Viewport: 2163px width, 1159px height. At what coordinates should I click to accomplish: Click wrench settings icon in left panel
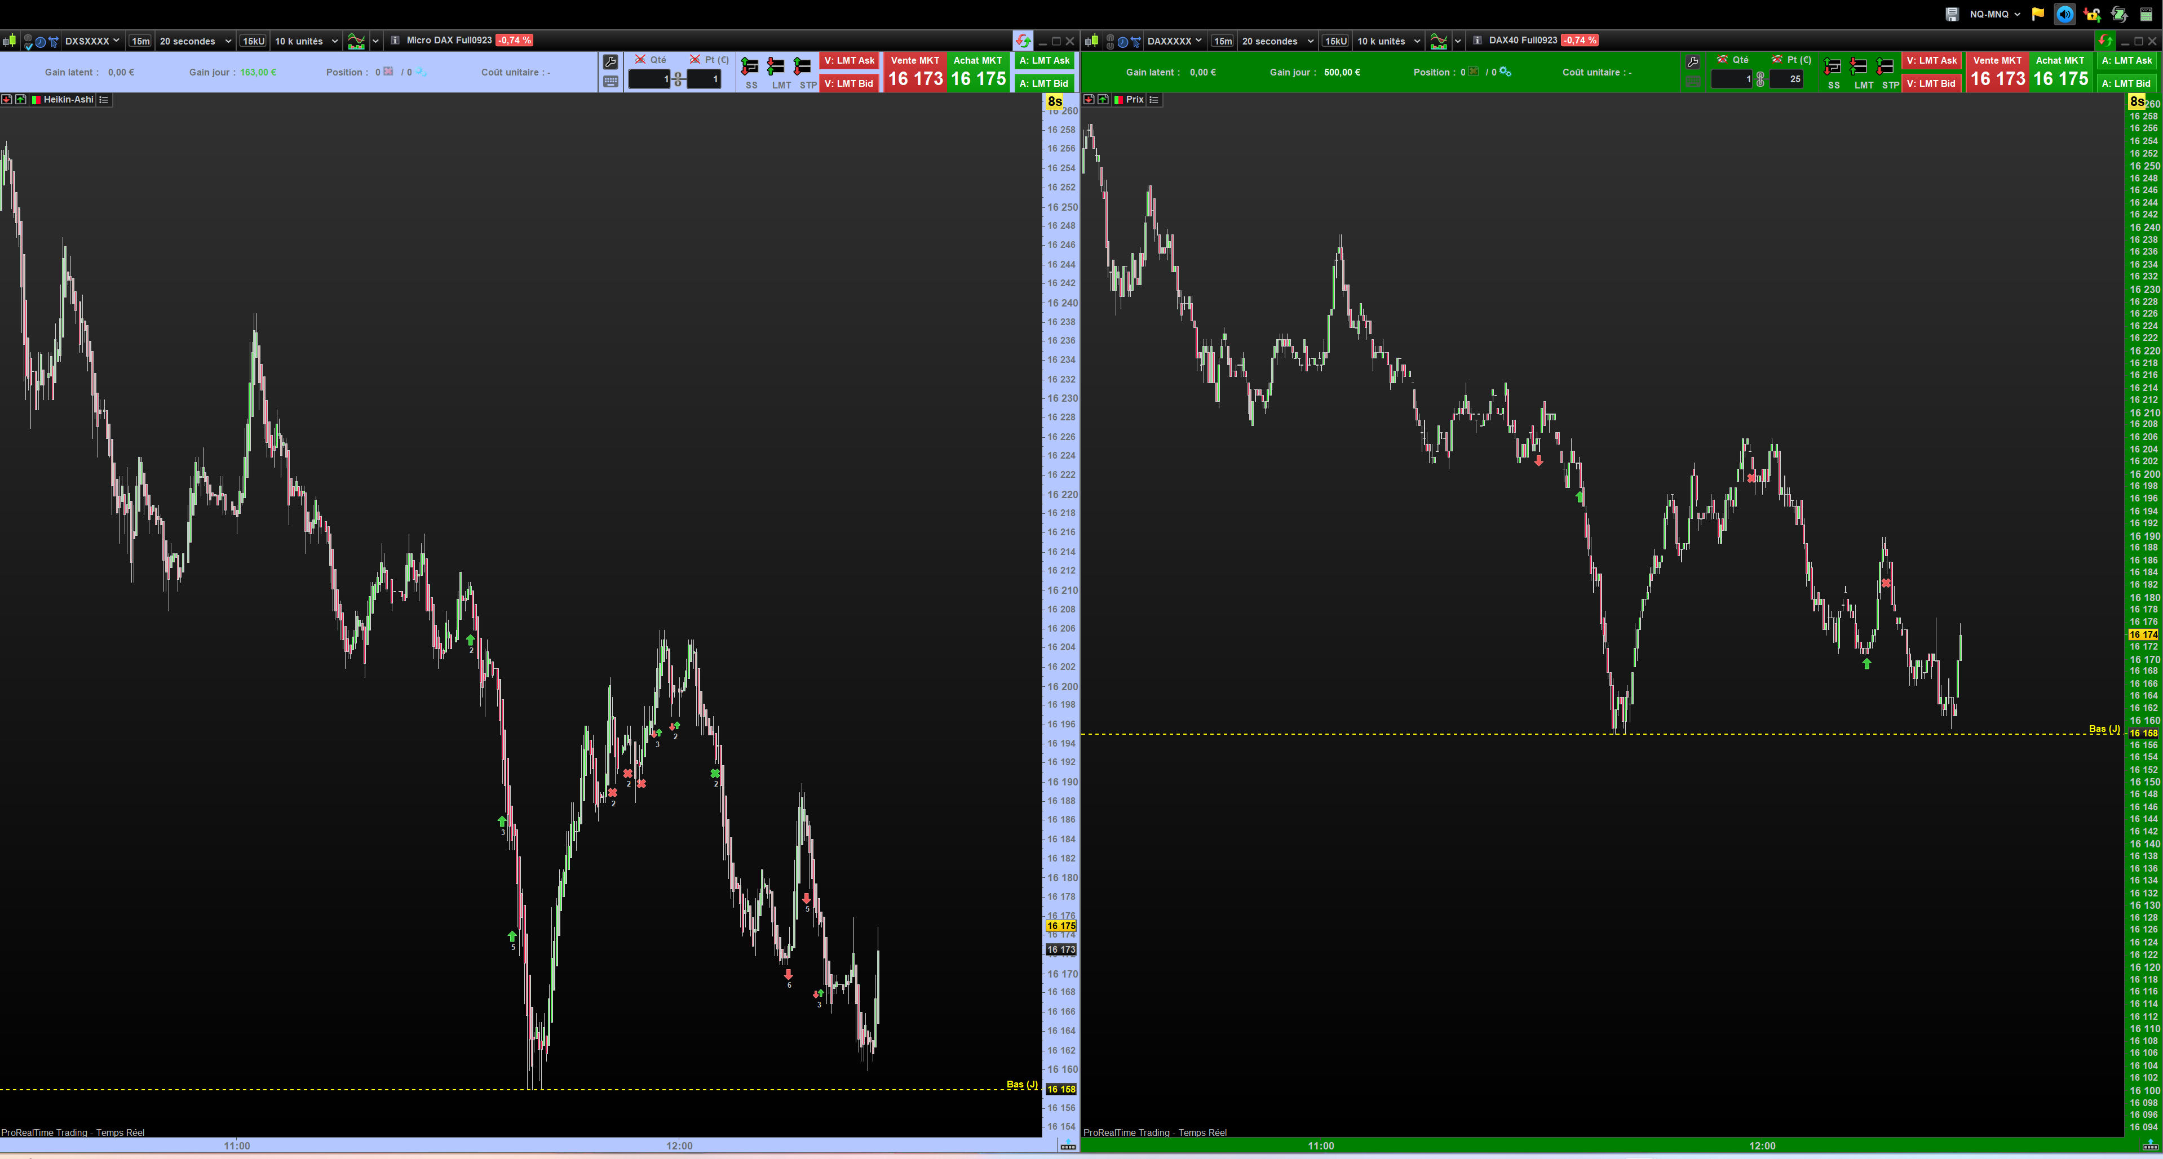(x=611, y=61)
